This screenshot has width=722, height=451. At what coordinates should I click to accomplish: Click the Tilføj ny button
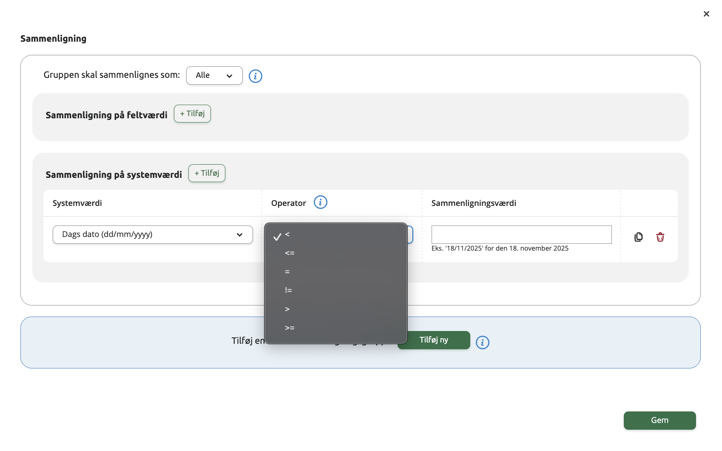click(x=434, y=340)
